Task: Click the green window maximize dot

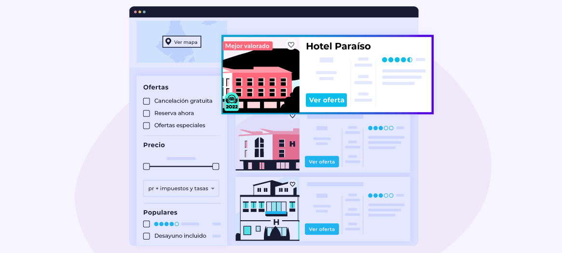Action: [x=144, y=12]
